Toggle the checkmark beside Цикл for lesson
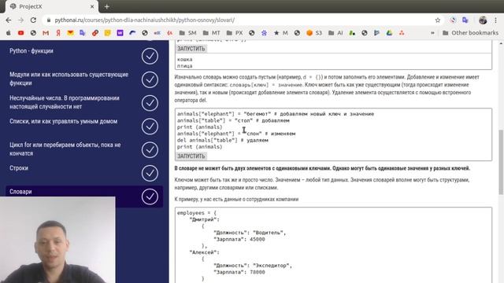 pos(150,150)
